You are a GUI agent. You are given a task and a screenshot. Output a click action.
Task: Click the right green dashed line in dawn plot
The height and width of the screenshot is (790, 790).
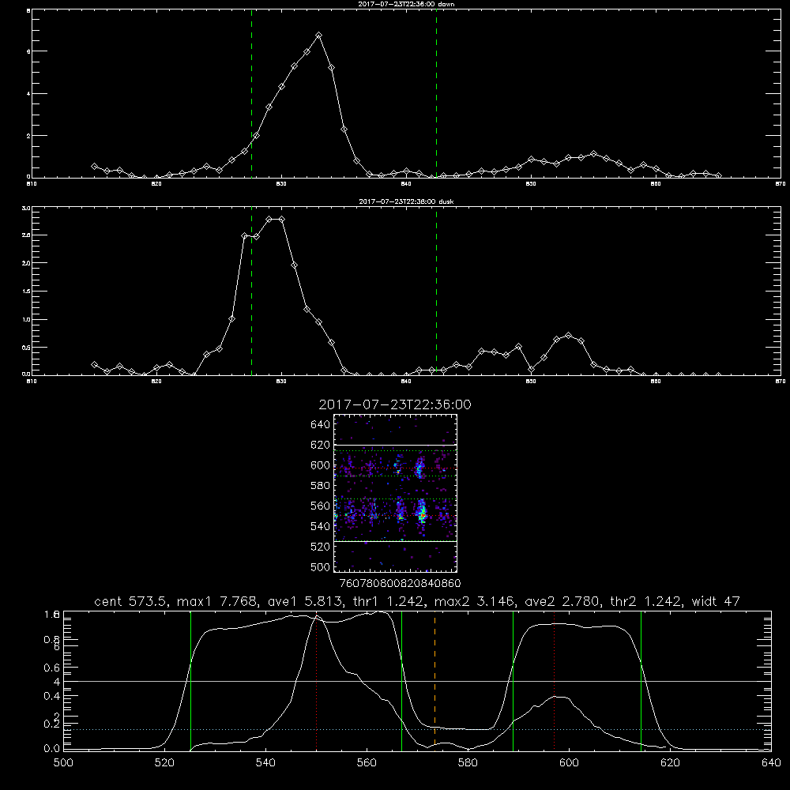pos(436,93)
